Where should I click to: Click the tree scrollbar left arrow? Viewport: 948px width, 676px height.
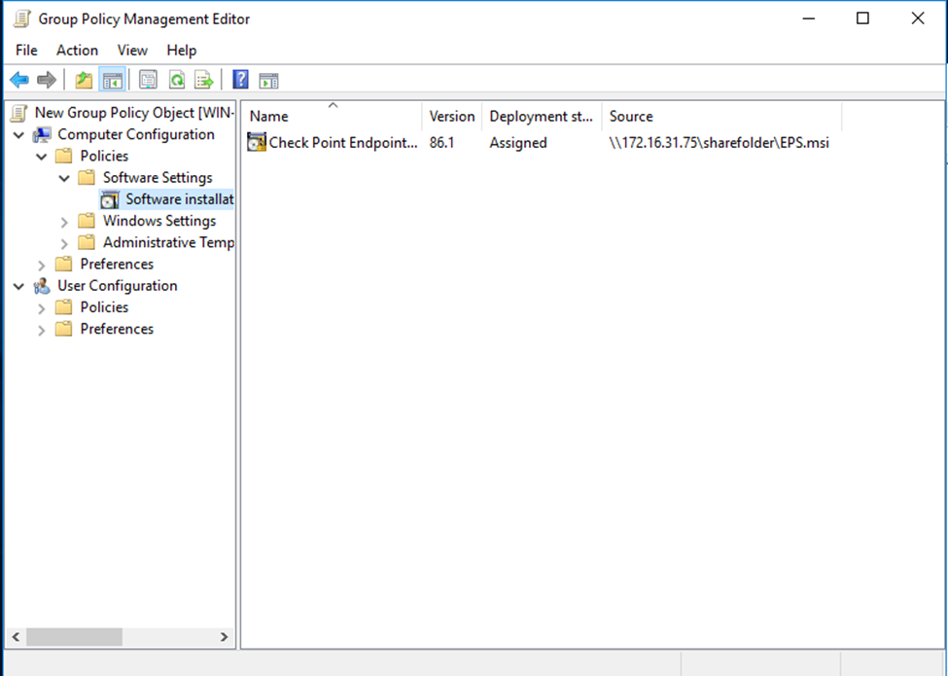click(16, 637)
